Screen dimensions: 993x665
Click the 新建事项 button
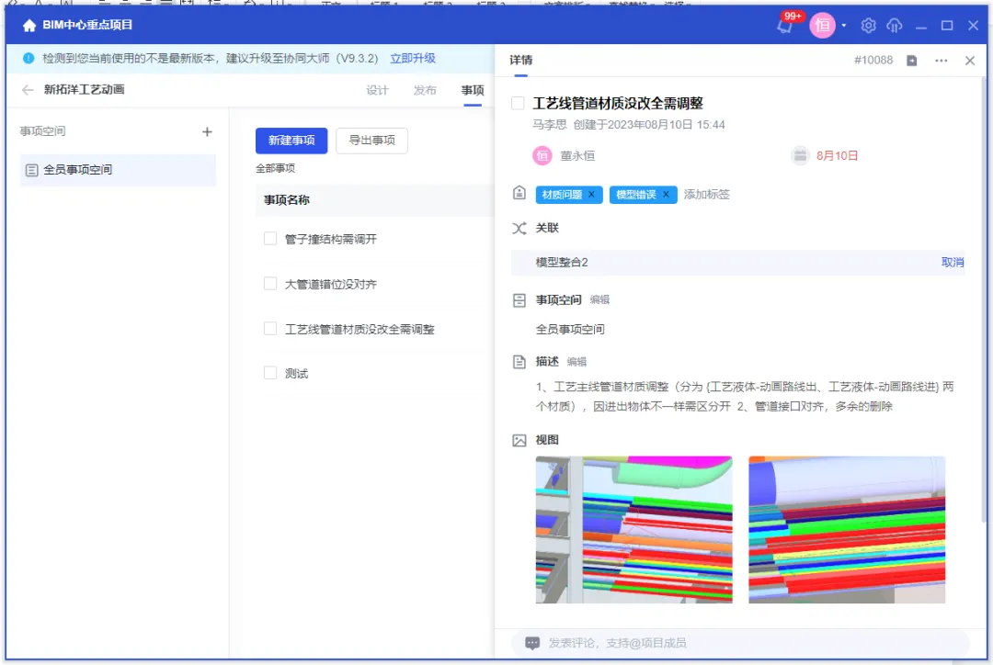(x=291, y=141)
